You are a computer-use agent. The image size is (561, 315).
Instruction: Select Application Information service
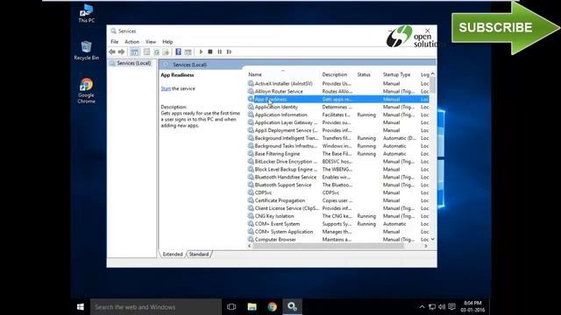pyautogui.click(x=337, y=115)
